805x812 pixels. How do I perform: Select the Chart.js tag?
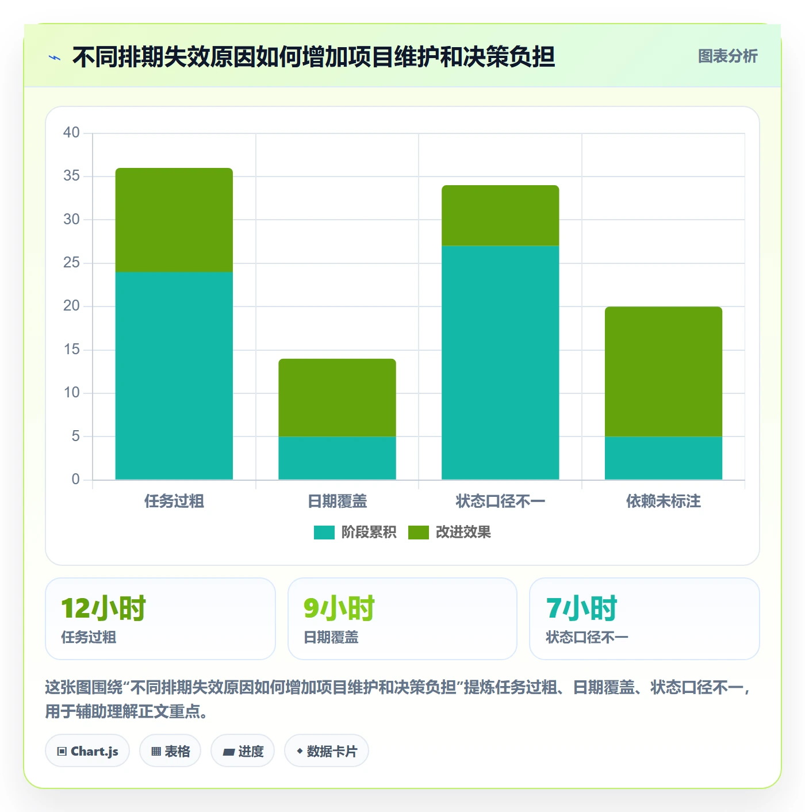tap(87, 751)
